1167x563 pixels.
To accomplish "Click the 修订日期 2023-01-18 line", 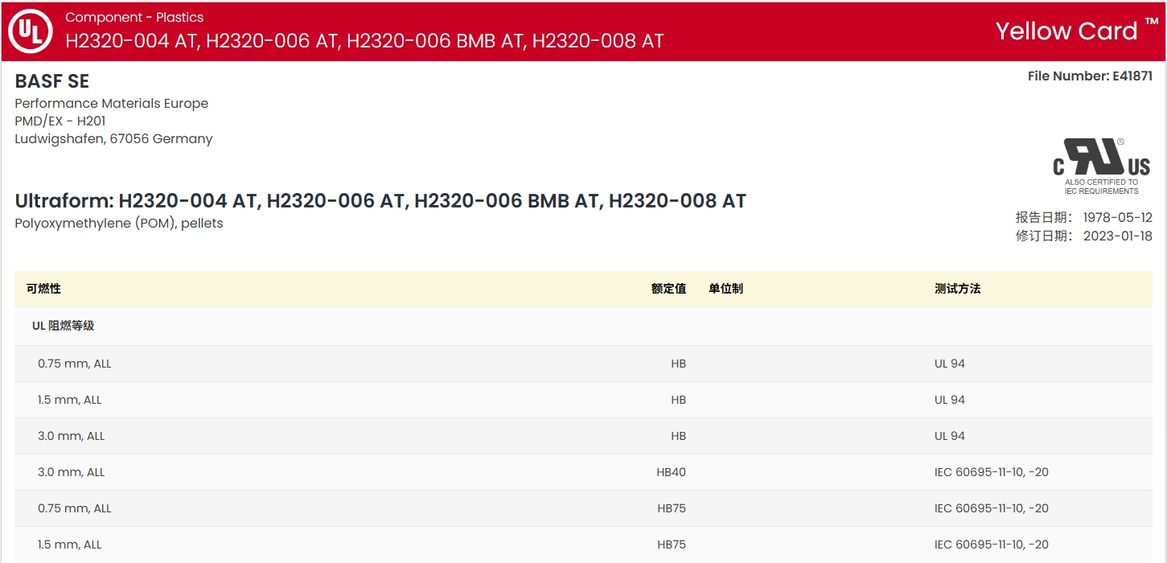I will tap(1083, 236).
